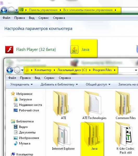Click Музыка note icon
The image size is (138, 156).
(x=16, y=143)
